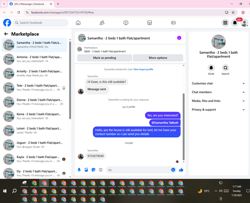This screenshot has width=250, height=203.
Task: Send a thumbs-up like
Action: [x=181, y=170]
